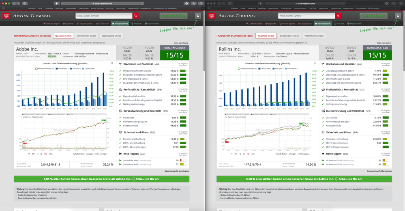
Task: Click red search button in Rollins window
Action: tap(338, 16)
